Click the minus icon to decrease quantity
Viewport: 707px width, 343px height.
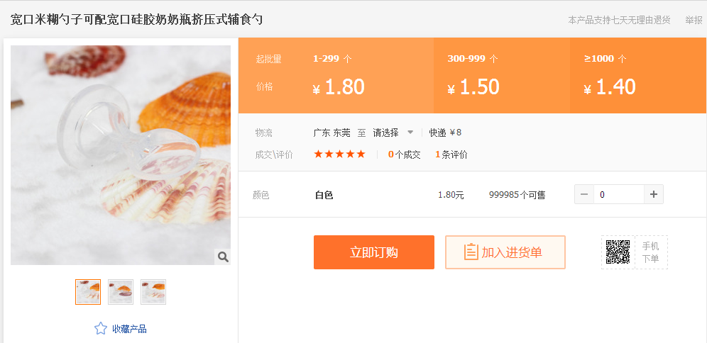coord(584,194)
